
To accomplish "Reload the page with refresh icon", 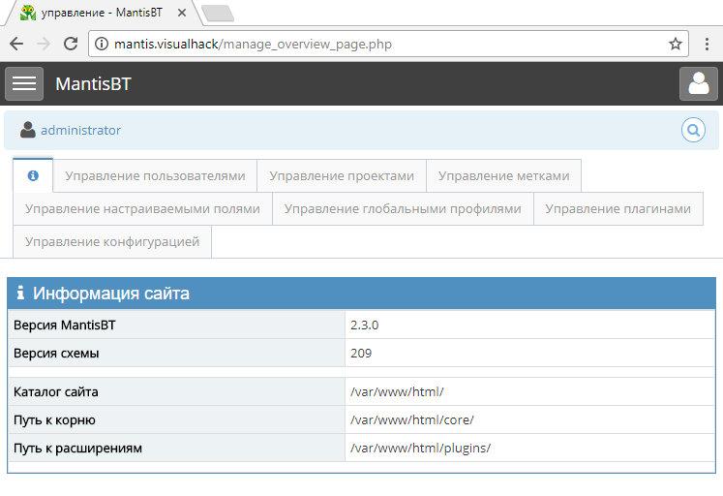I will click(x=71, y=44).
